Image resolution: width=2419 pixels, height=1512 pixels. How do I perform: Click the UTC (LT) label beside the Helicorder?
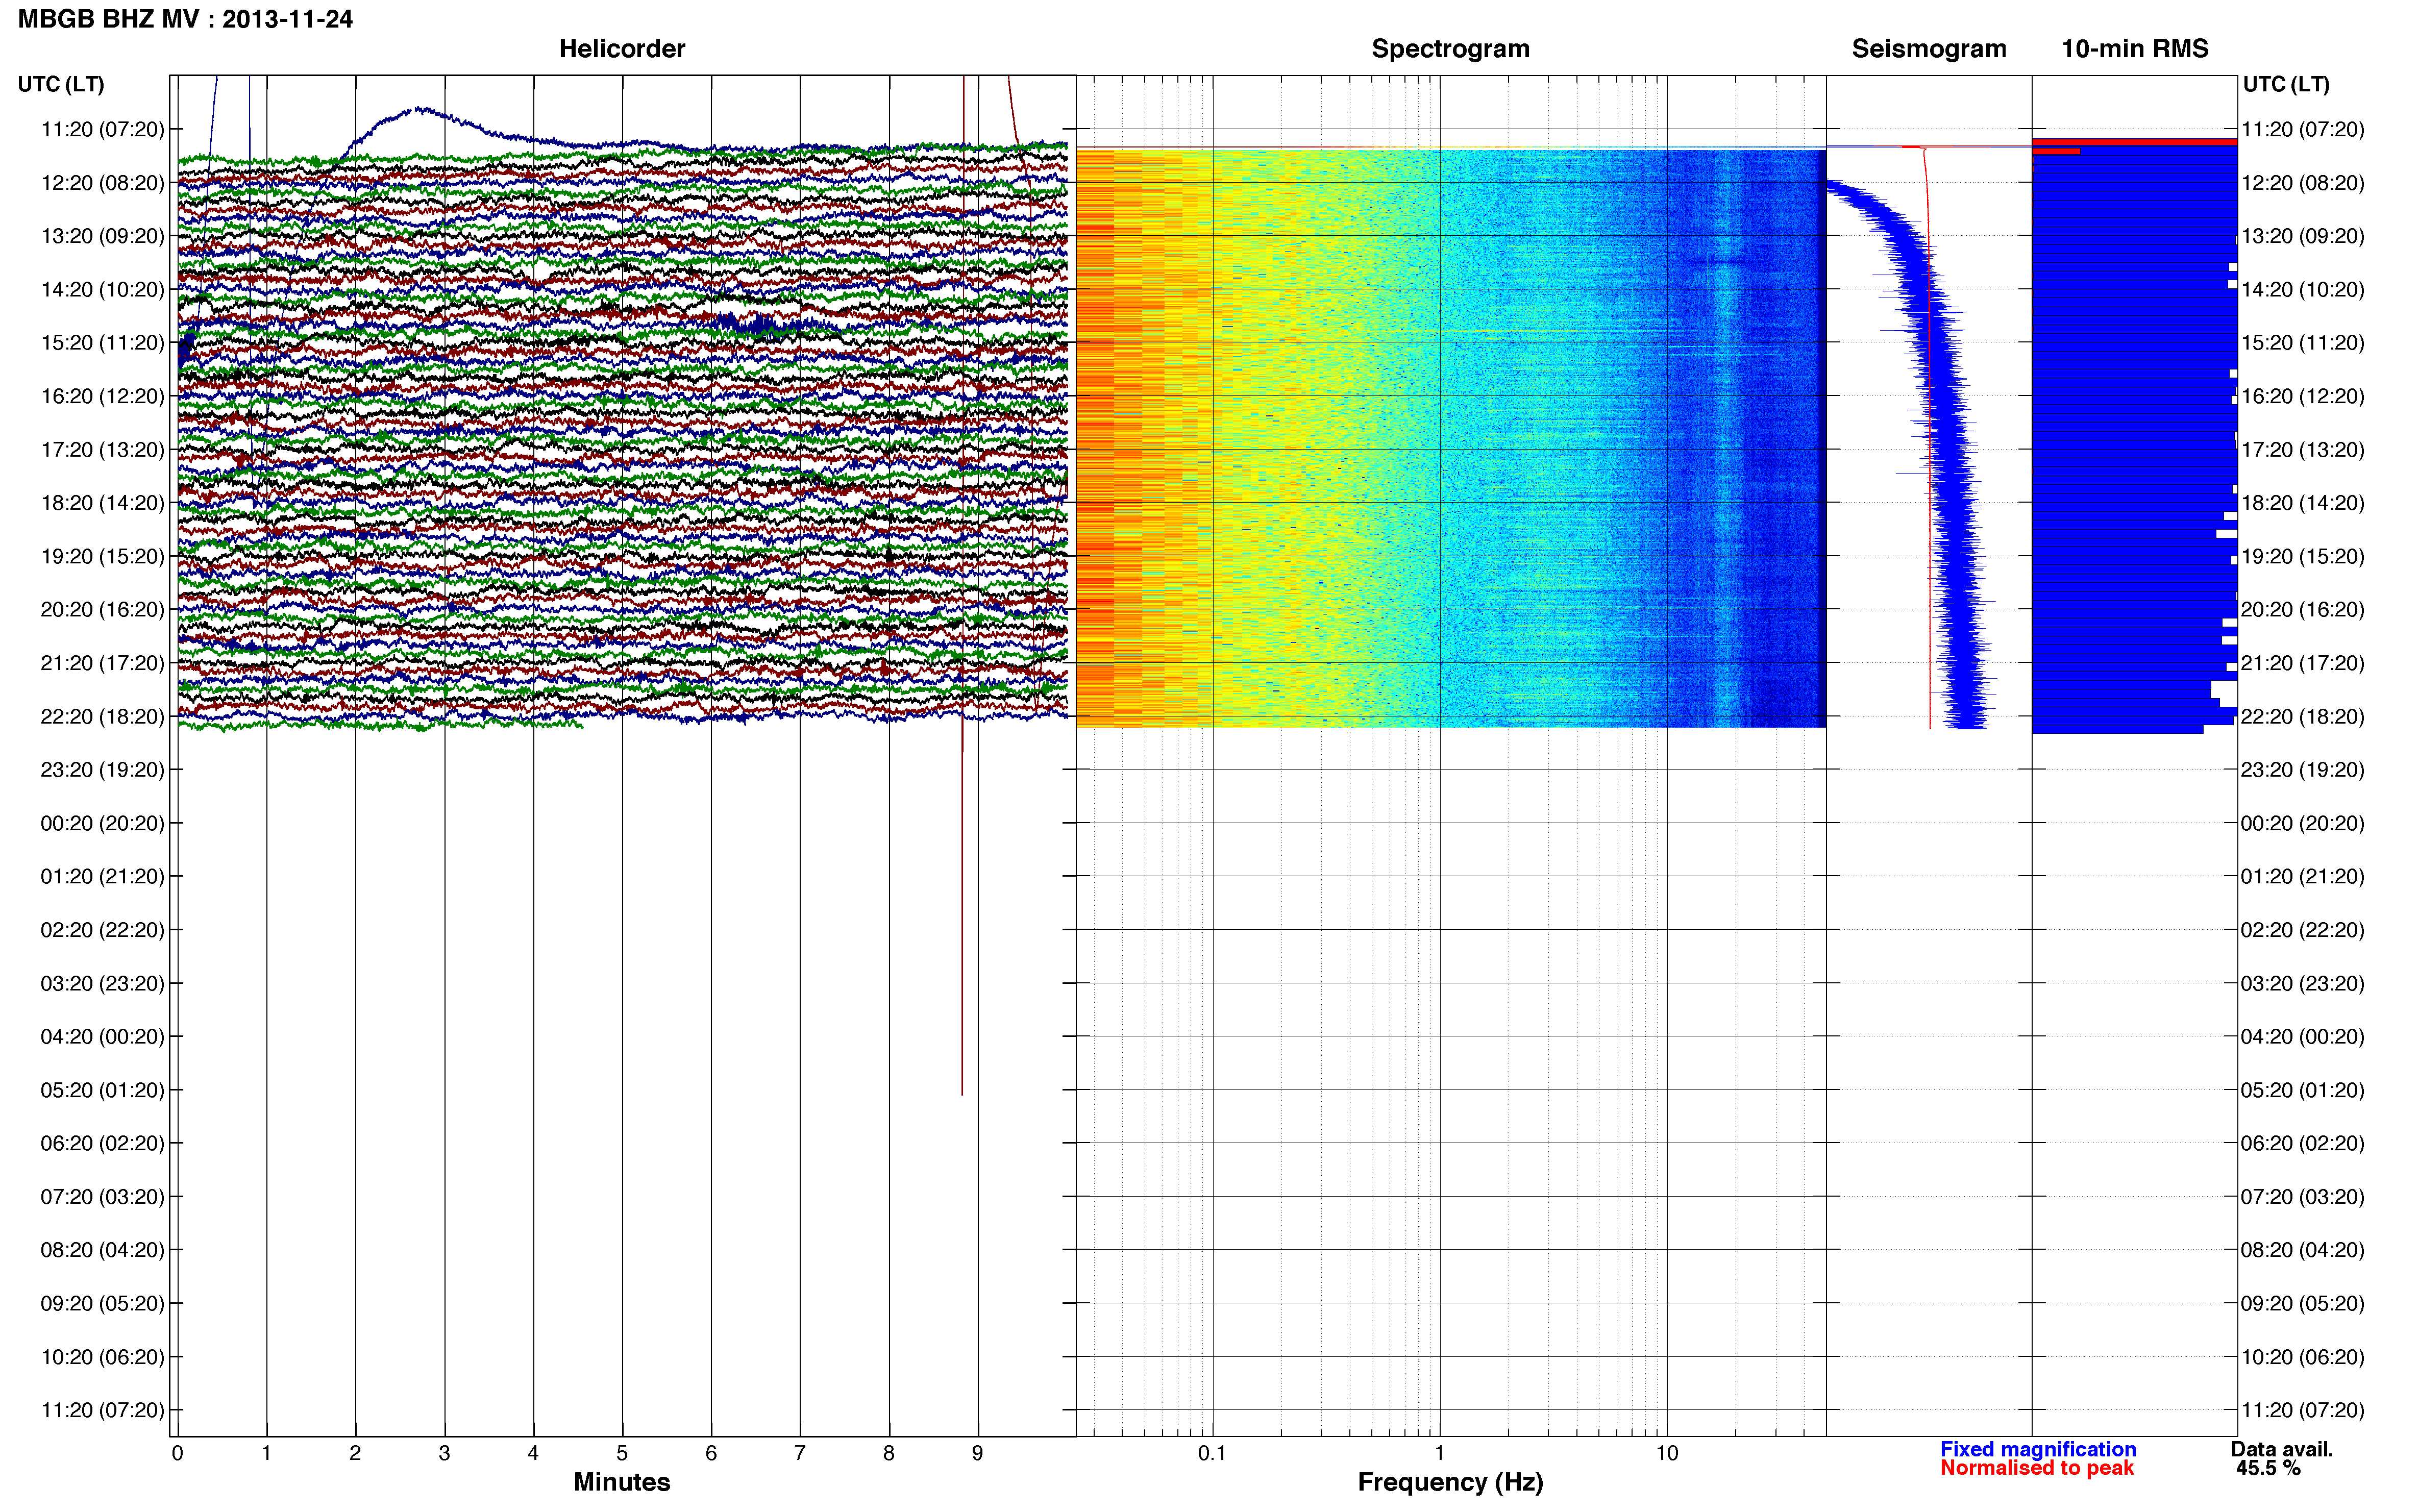[x=61, y=84]
